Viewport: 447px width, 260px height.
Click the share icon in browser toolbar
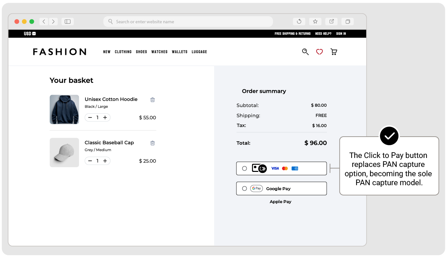click(332, 22)
